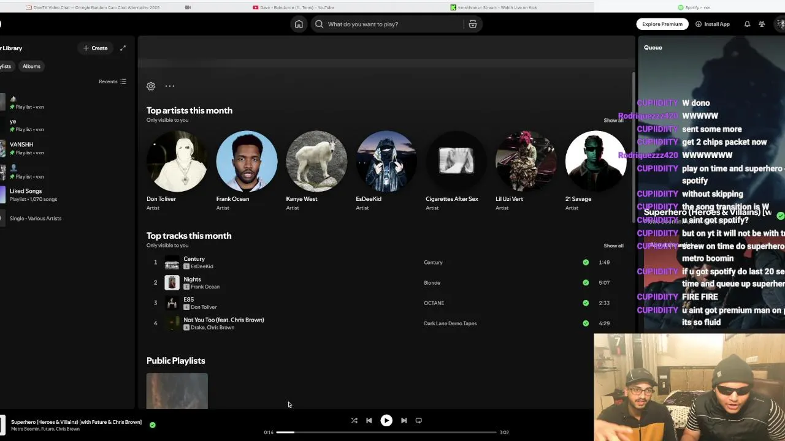Switch to OmeTV Video Chat tab
Viewport: 785px width, 441px height.
pos(93,7)
